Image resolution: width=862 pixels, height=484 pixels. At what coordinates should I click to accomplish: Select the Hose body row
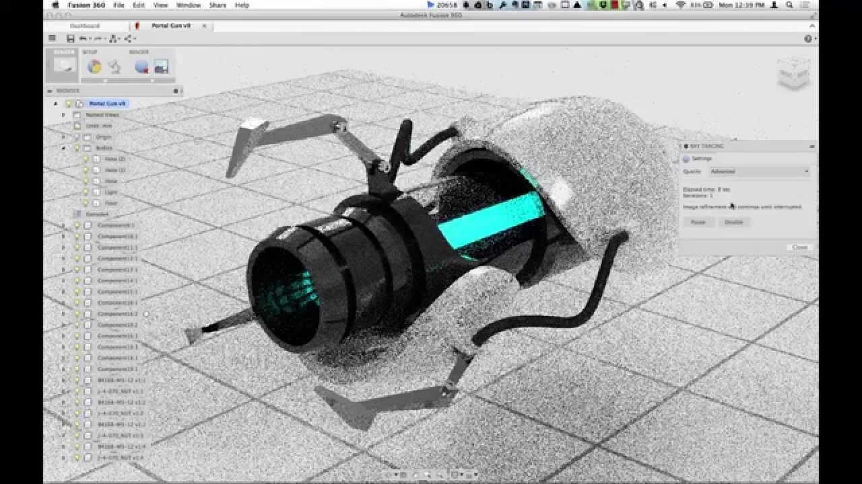111,181
